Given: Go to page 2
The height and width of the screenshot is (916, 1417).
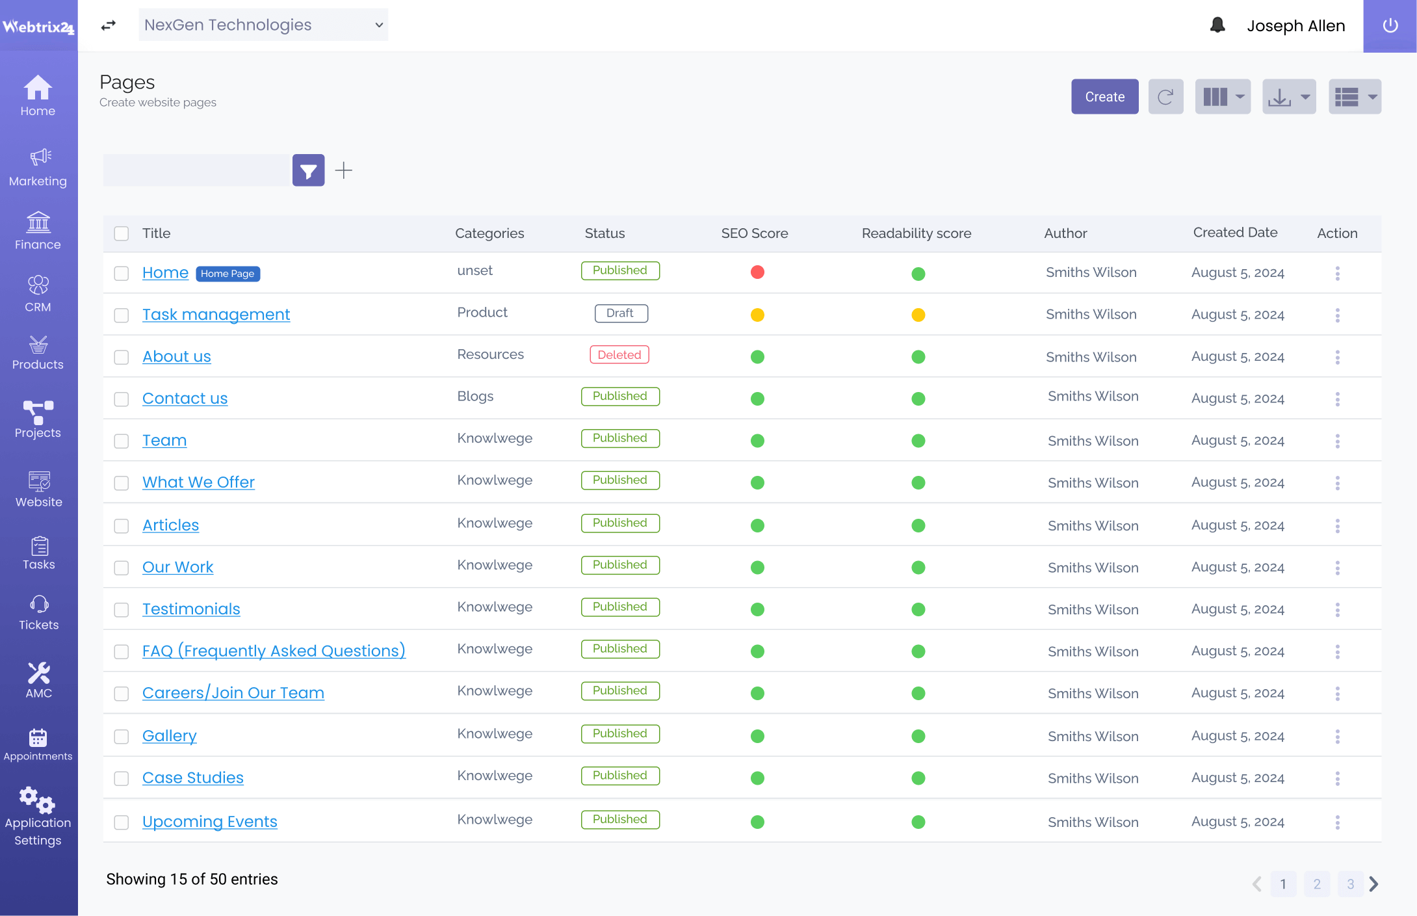Looking at the screenshot, I should coord(1317,884).
